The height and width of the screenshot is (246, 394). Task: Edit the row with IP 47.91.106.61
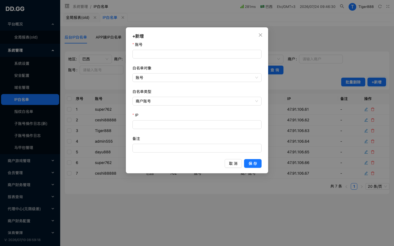[x=366, y=109]
